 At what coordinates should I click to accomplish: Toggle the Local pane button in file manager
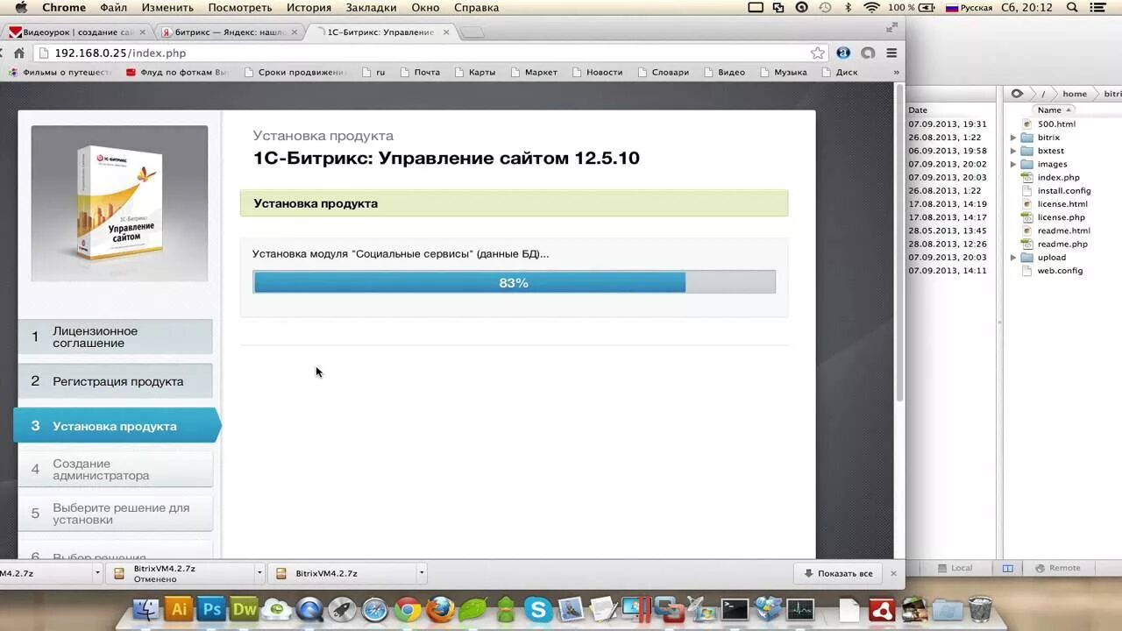(954, 568)
